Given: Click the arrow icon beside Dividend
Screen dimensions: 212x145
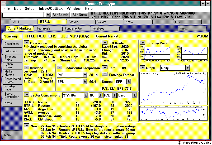Looking at the screenshot, I should (26, 67).
